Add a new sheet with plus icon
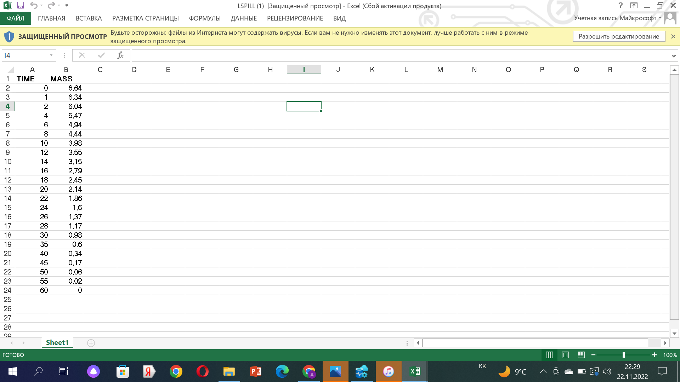Image resolution: width=680 pixels, height=382 pixels. point(91,343)
